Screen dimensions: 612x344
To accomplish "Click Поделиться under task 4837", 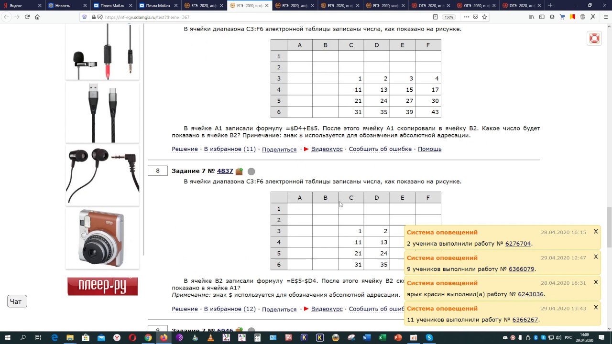I will (x=279, y=310).
